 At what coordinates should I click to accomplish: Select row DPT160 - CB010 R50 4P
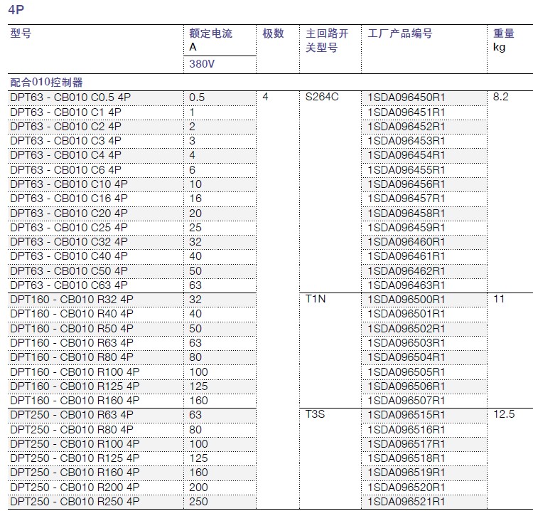[x=270, y=329]
